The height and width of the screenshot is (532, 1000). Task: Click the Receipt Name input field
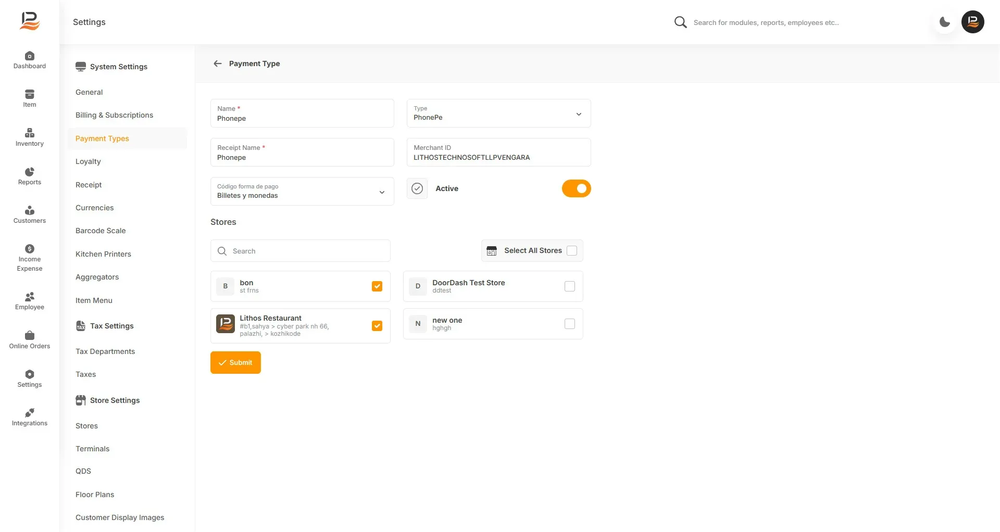tap(302, 153)
